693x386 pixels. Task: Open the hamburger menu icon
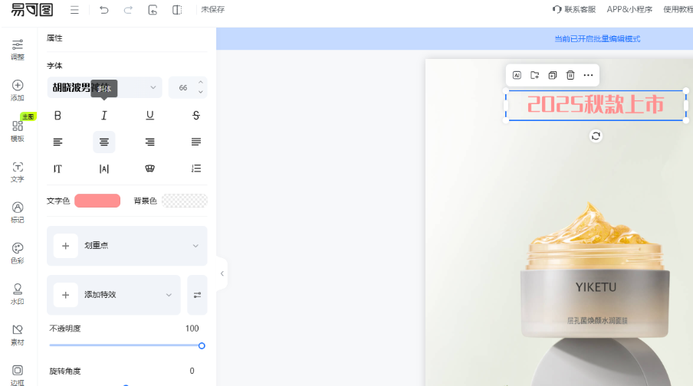[x=74, y=10]
